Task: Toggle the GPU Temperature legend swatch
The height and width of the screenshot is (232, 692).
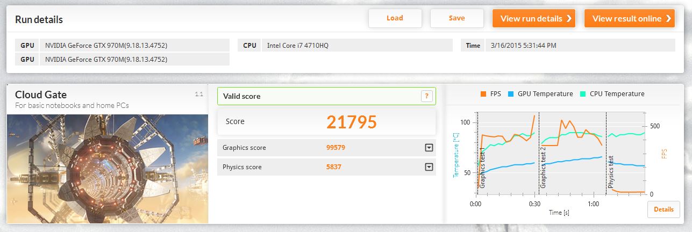Action: [511, 94]
